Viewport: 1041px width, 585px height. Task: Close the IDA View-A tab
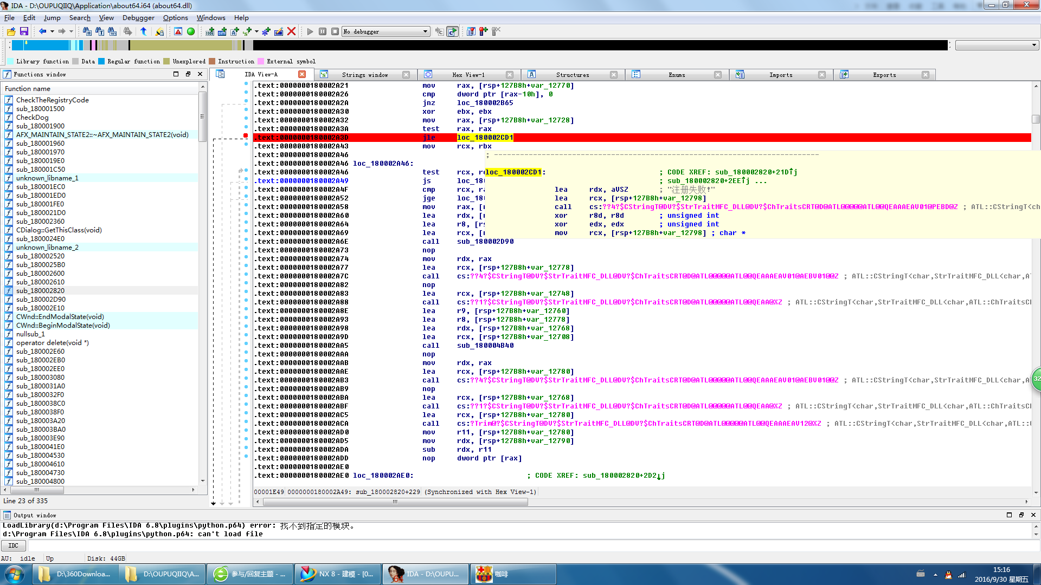pyautogui.click(x=302, y=74)
